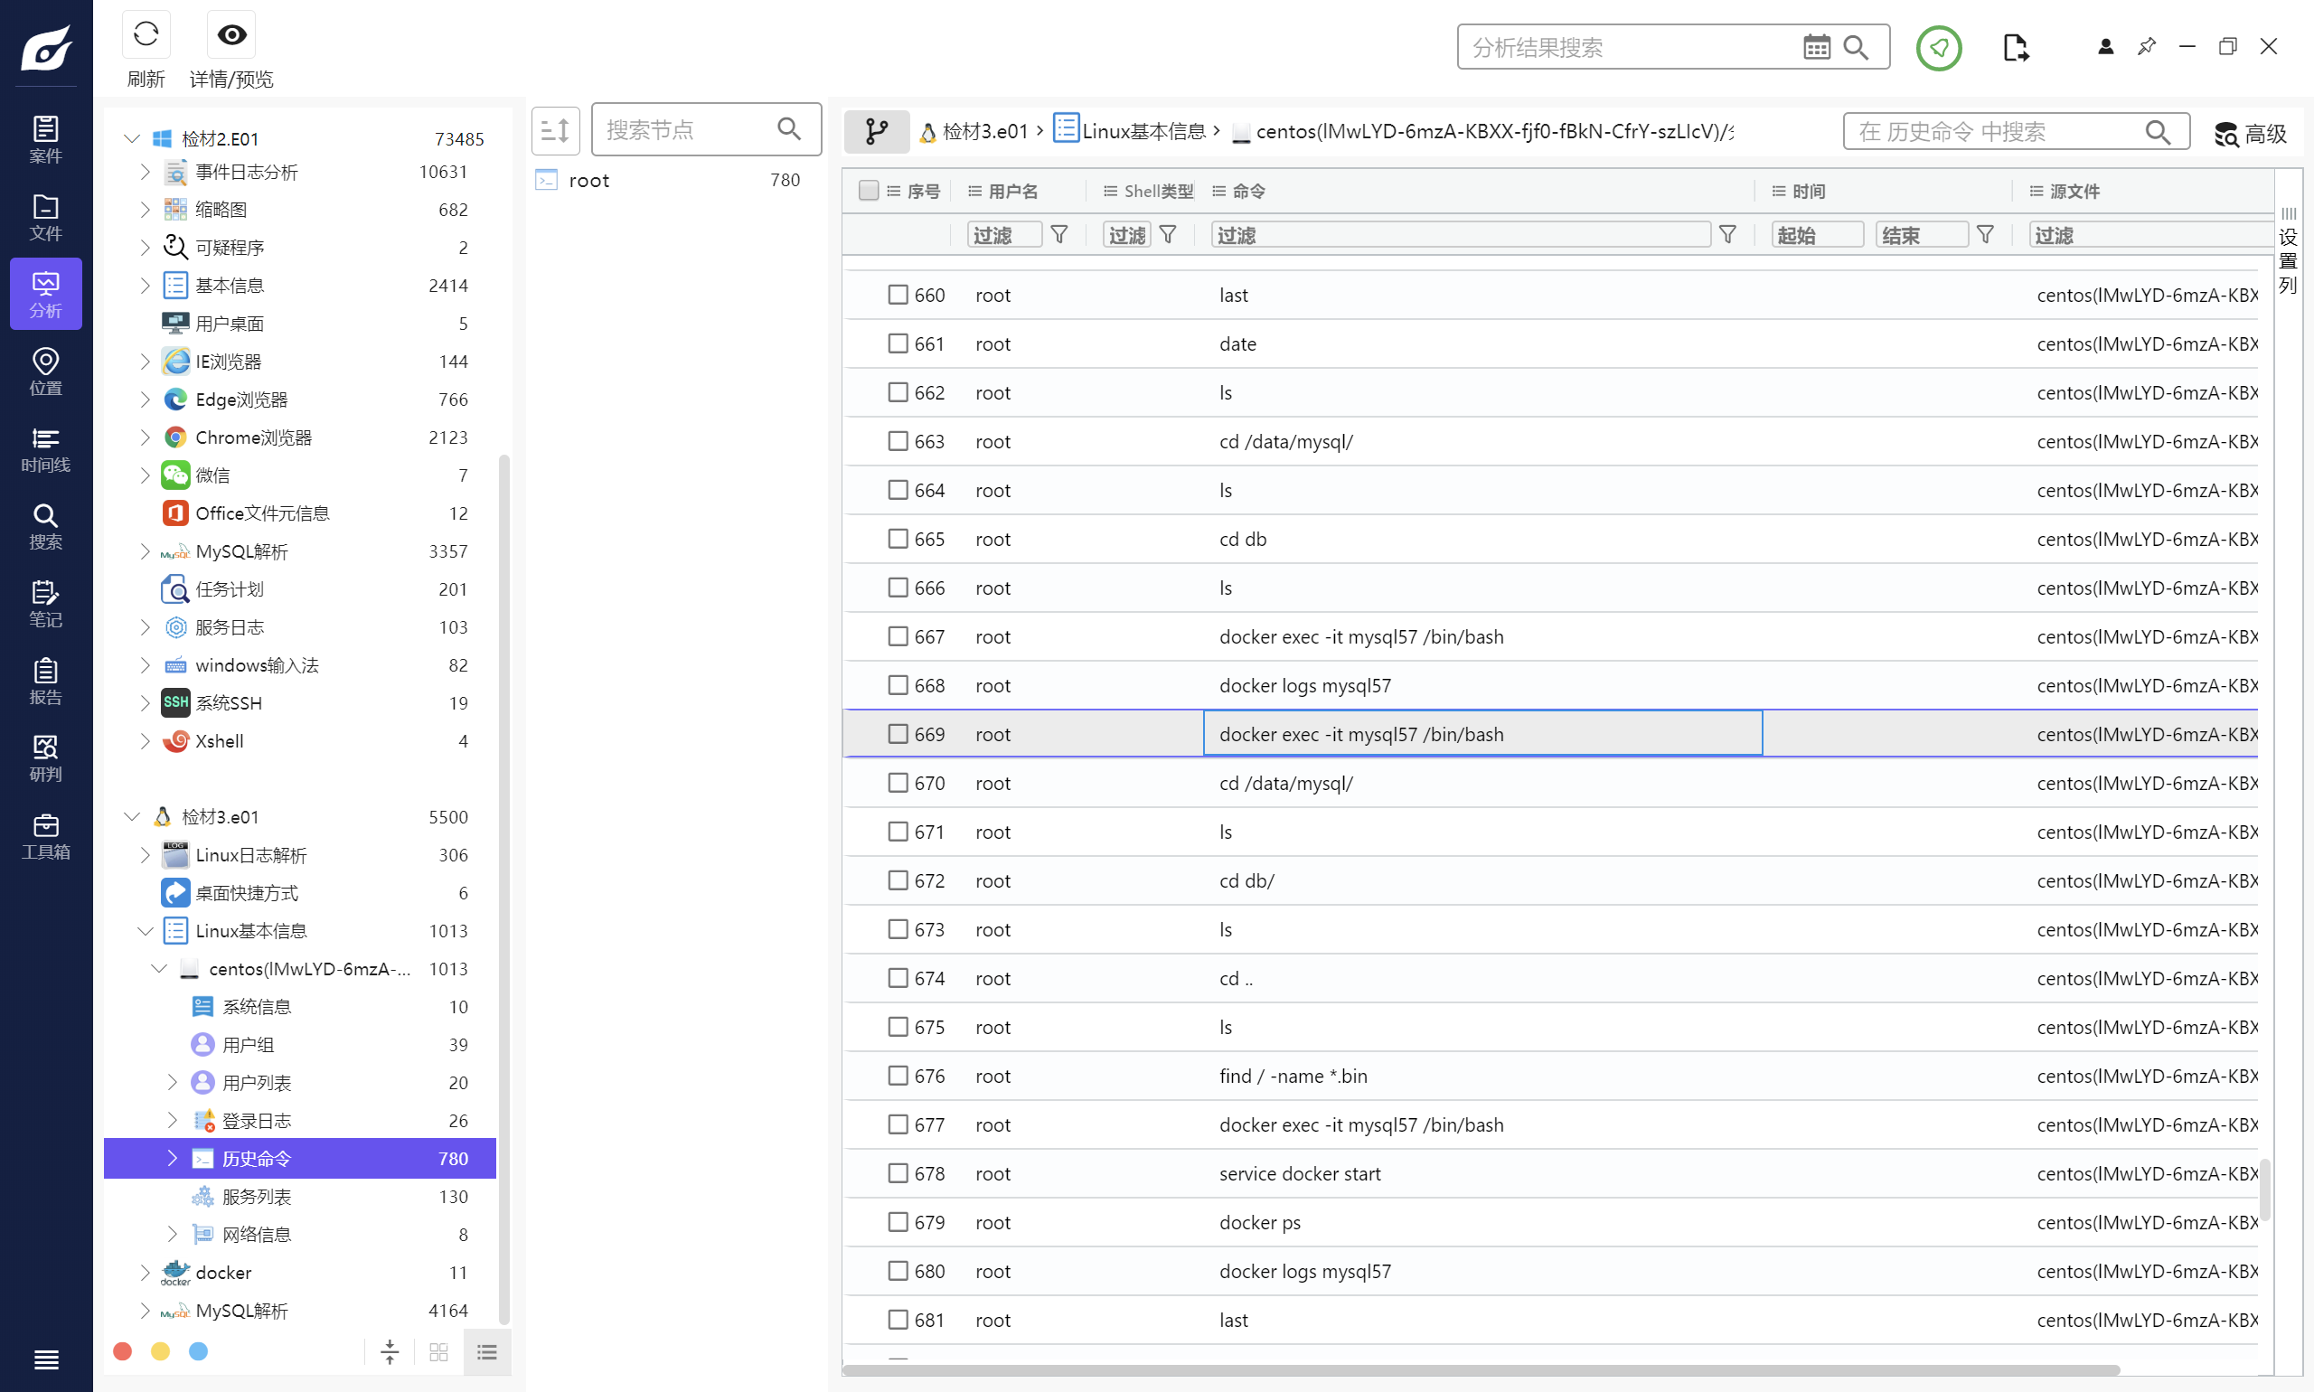Screen dimensions: 2314x1392
Task: Enable checkbox for row 676 find command
Action: (x=896, y=1077)
